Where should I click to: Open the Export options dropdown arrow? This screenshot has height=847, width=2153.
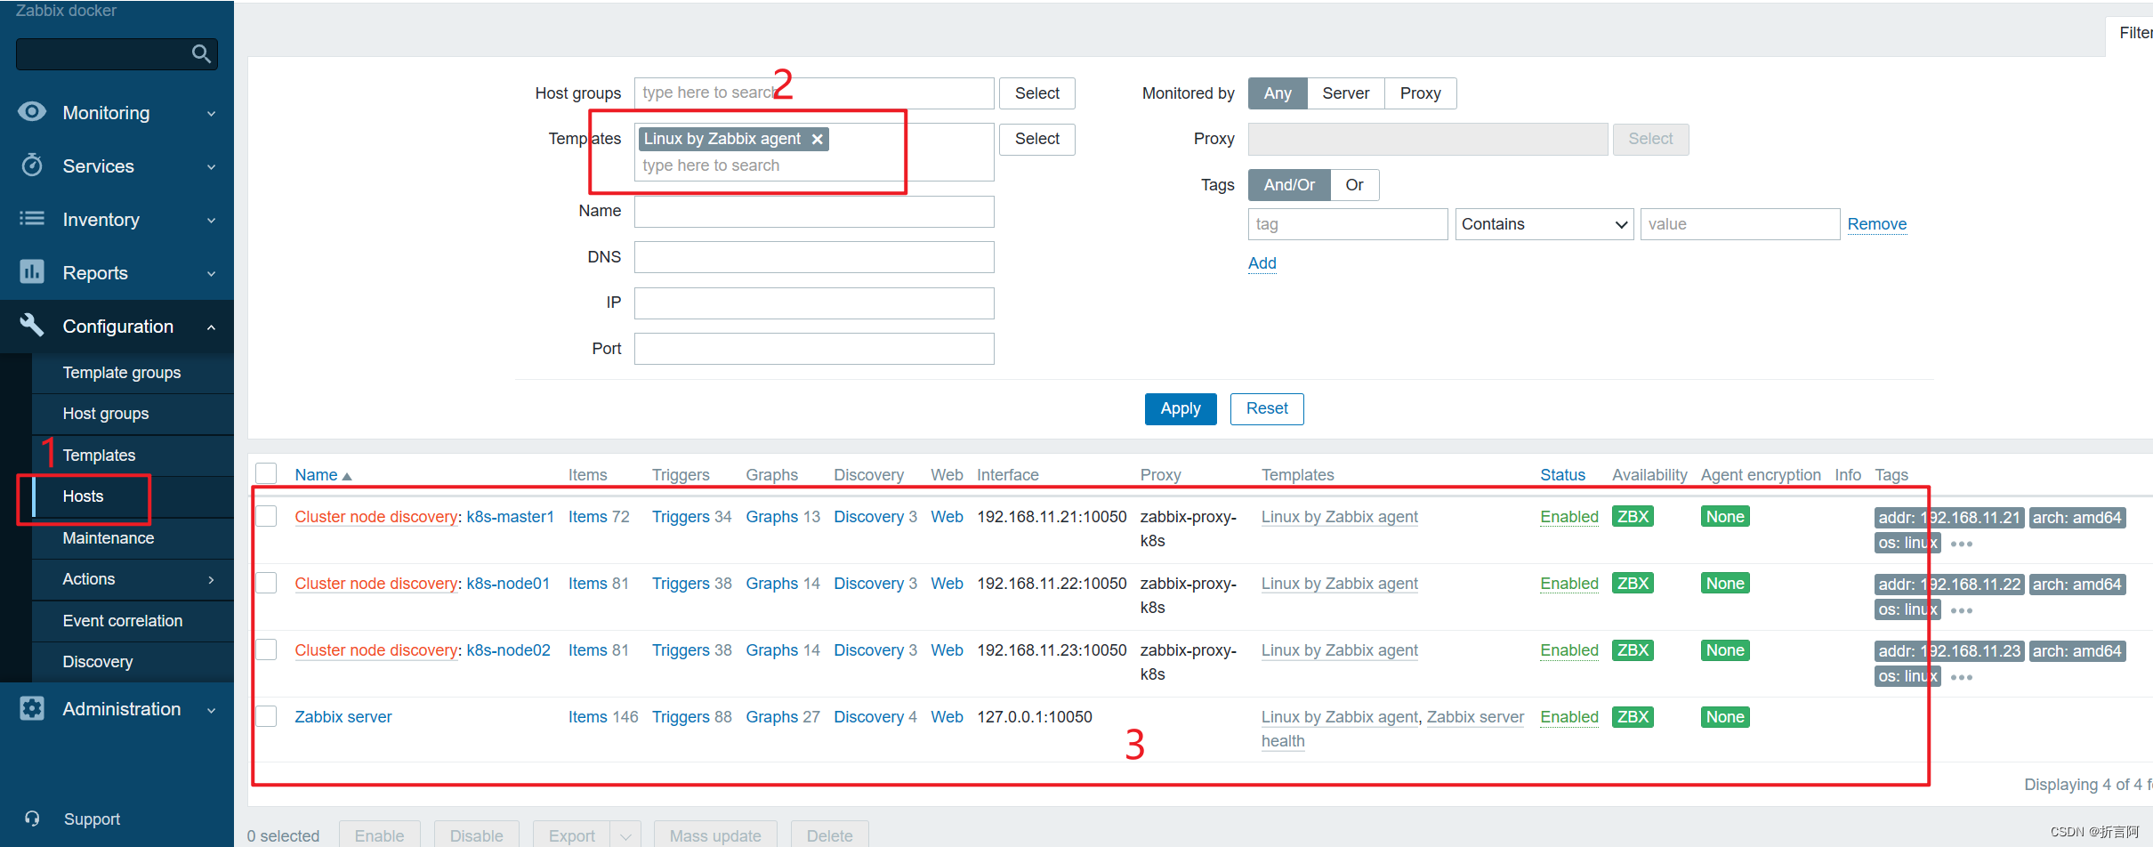click(x=625, y=836)
